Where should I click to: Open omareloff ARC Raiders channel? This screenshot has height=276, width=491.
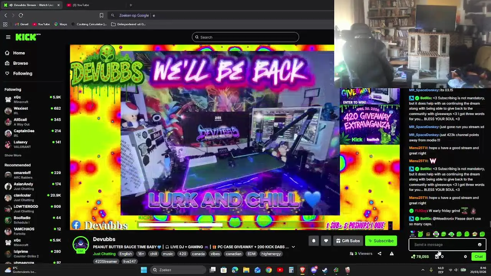click(33, 175)
